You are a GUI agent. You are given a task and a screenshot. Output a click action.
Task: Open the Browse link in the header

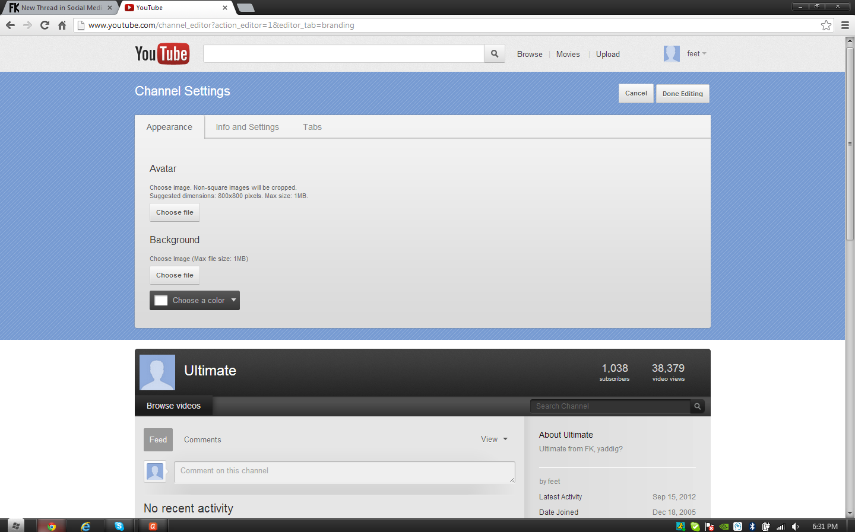(530, 54)
